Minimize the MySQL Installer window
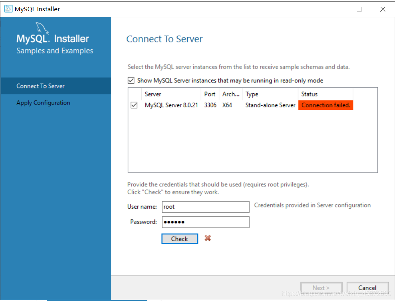The height and width of the screenshot is (301, 395). pyautogui.click(x=336, y=9)
